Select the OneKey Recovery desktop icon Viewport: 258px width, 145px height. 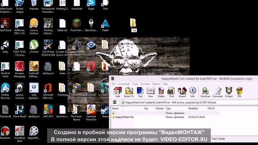[5, 91]
